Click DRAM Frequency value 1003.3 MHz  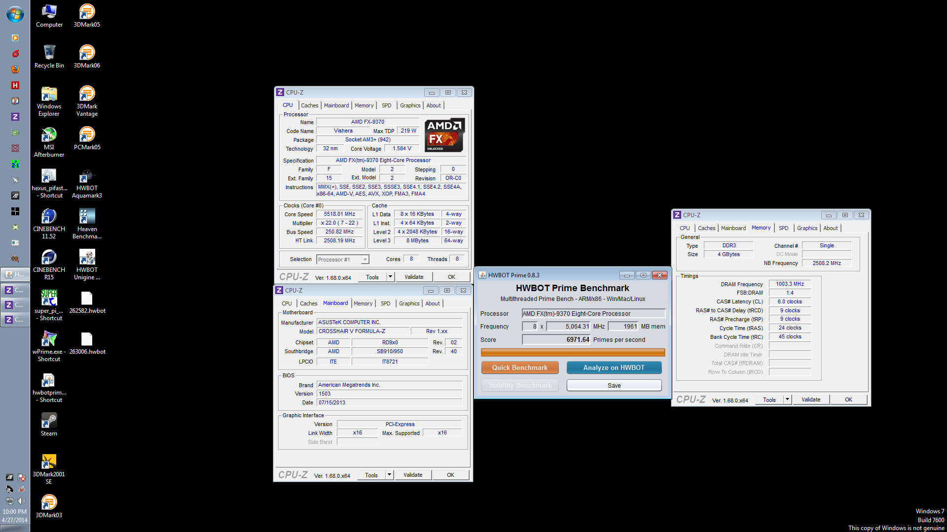pos(790,284)
